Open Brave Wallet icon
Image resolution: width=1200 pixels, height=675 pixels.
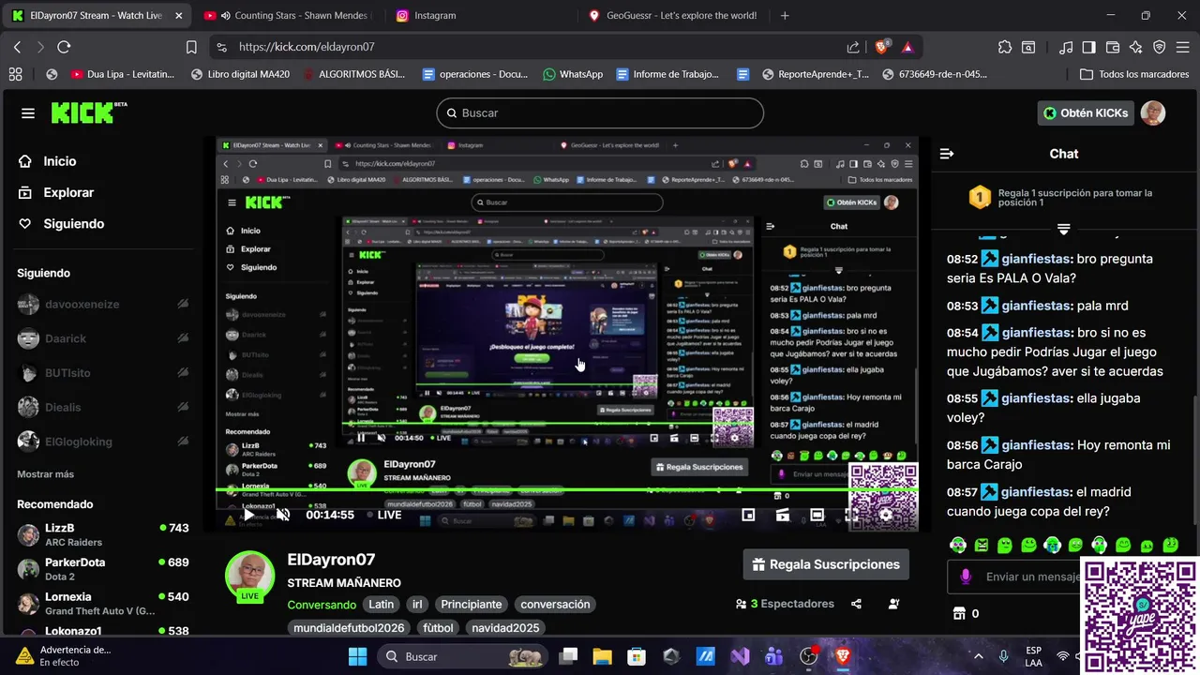point(1113,47)
